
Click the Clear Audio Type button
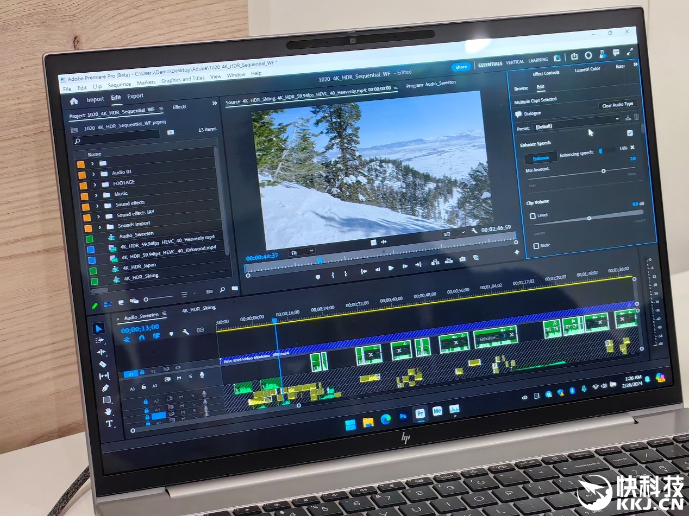point(617,105)
